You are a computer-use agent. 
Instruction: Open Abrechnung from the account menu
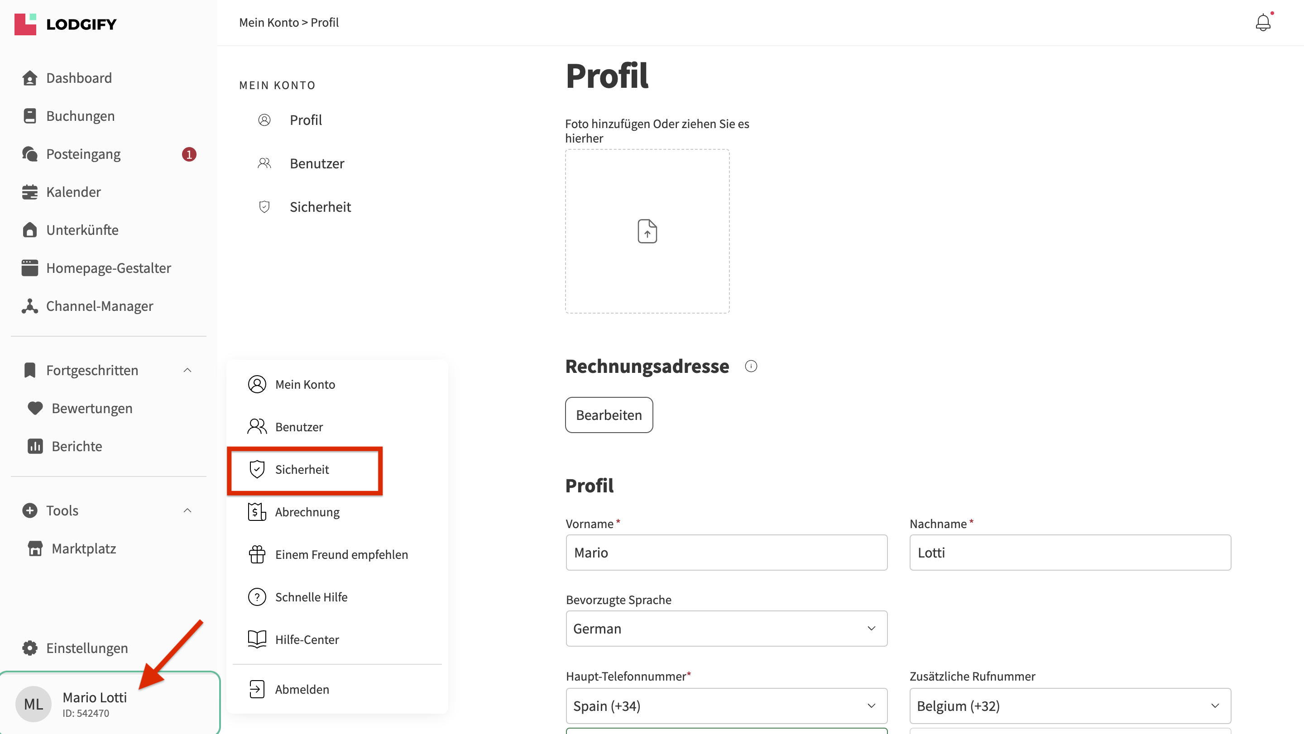click(x=307, y=512)
